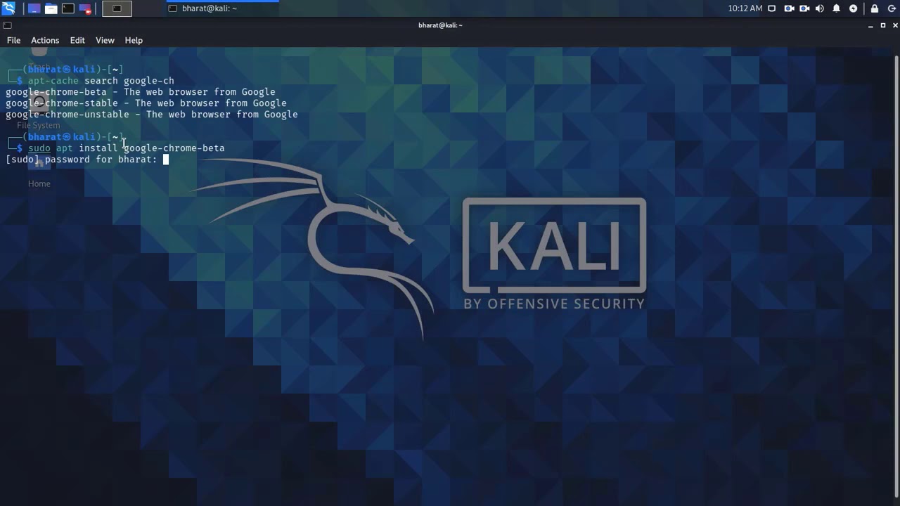900x506 pixels.
Task: Click the sudo password prompt cursor
Action: pyautogui.click(x=166, y=160)
